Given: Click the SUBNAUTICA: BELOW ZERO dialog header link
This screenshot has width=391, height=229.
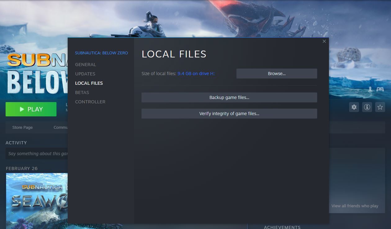Looking at the screenshot, I should click(101, 53).
